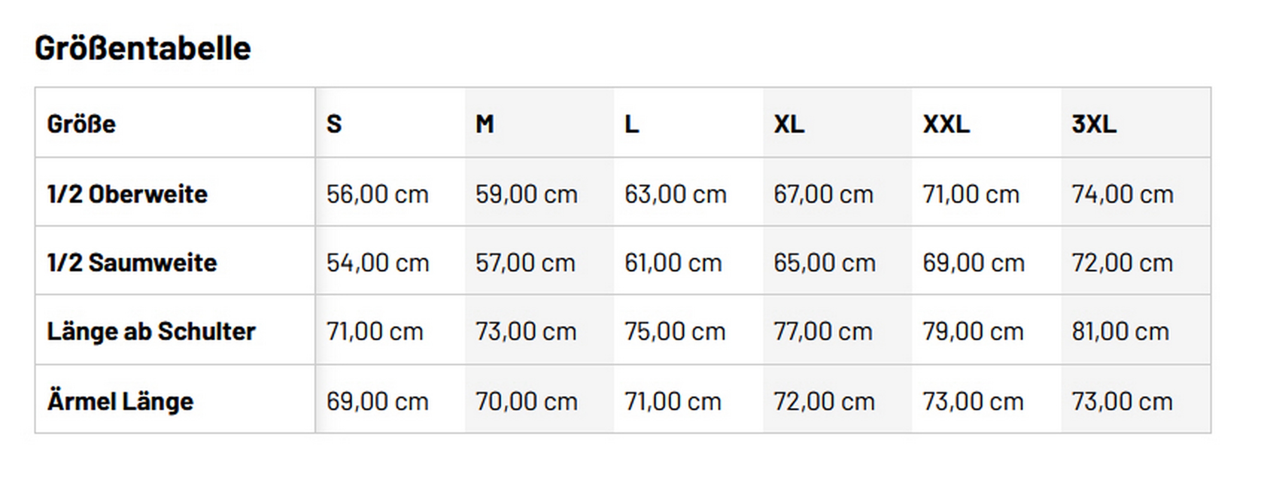Click the XL size column header

(789, 124)
